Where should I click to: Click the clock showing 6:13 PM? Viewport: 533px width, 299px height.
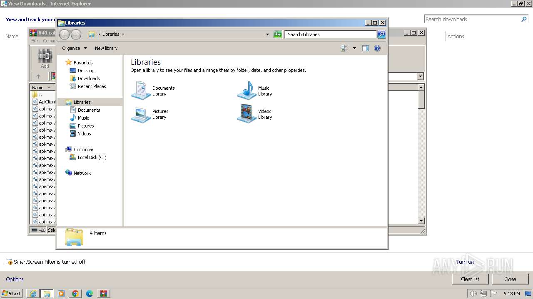511,294
